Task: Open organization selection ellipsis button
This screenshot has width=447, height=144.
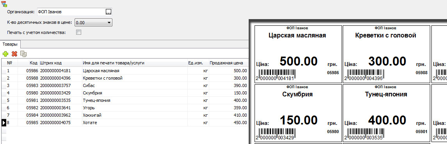Action: pyautogui.click(x=108, y=12)
